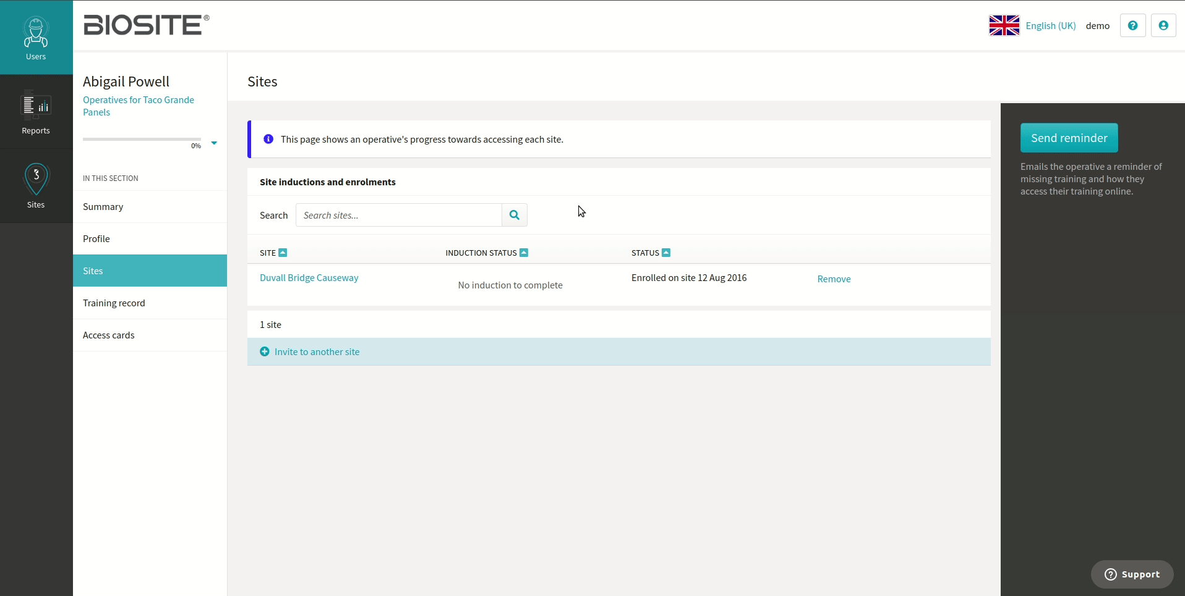Expand the progress dropdown caret
1185x596 pixels.
coord(214,143)
